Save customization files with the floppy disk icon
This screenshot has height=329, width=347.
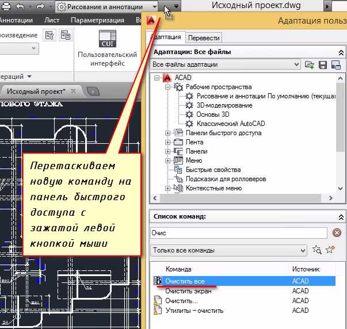323,65
